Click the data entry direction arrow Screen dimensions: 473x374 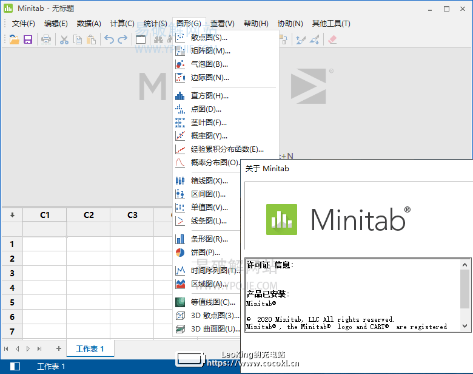click(x=12, y=215)
